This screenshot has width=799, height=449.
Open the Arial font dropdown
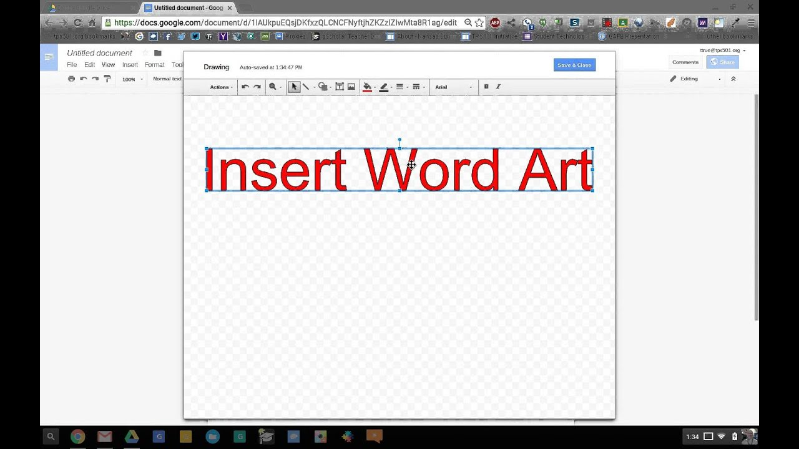click(x=453, y=87)
